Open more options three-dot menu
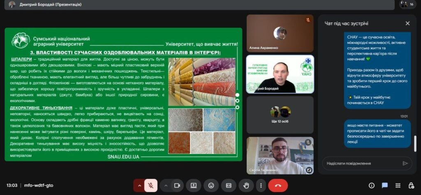The image size is (421, 195). (261, 186)
